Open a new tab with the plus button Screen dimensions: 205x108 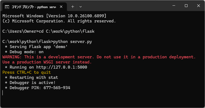pos(73,6)
